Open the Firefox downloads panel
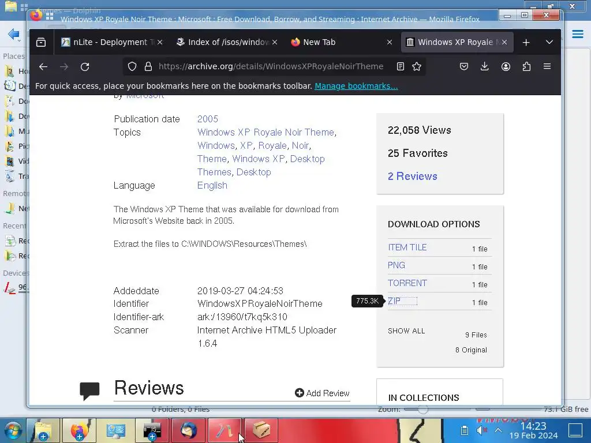 point(484,67)
